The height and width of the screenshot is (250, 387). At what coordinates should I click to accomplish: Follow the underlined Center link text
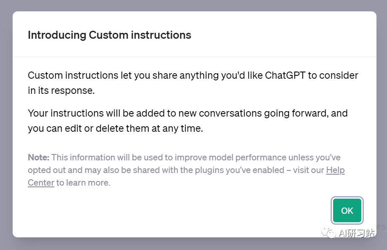(x=41, y=183)
